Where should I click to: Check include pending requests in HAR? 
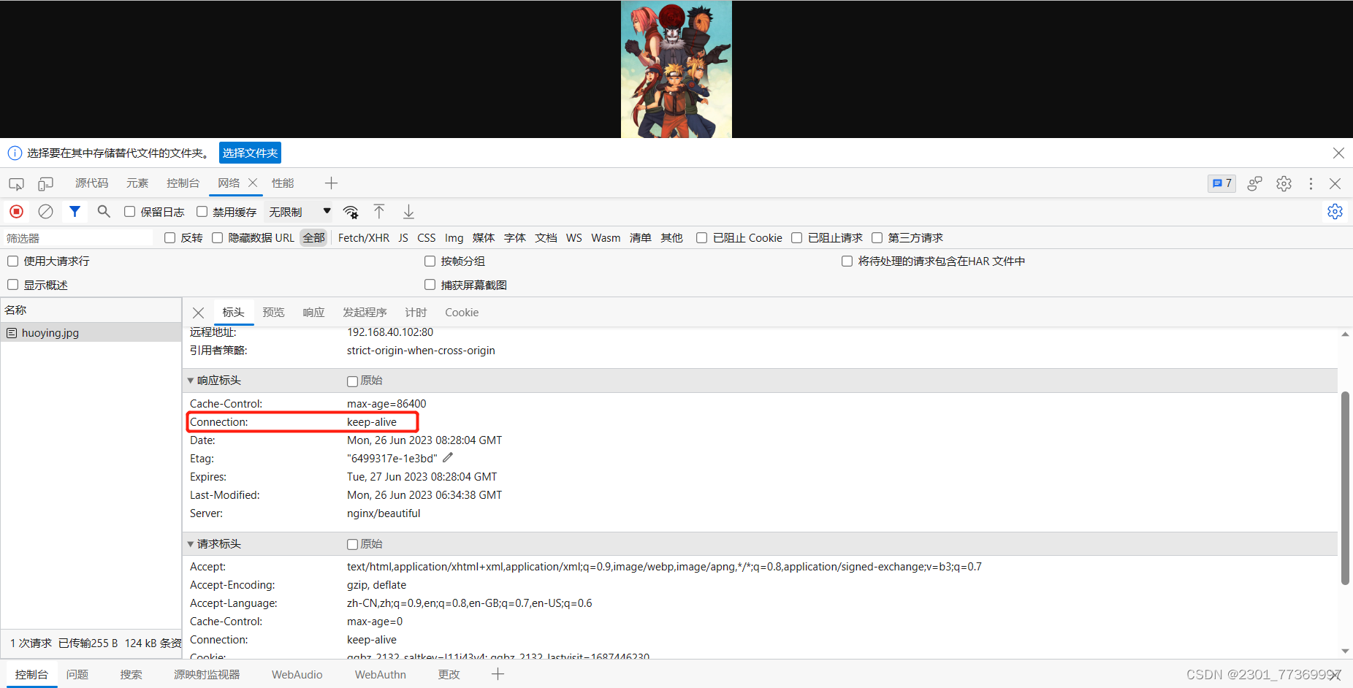coord(847,261)
